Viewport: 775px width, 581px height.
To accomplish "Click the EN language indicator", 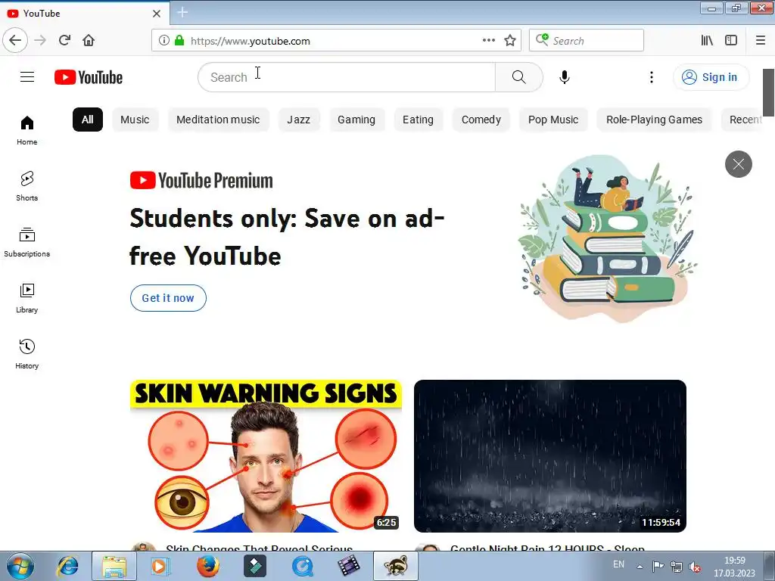I will [618, 564].
